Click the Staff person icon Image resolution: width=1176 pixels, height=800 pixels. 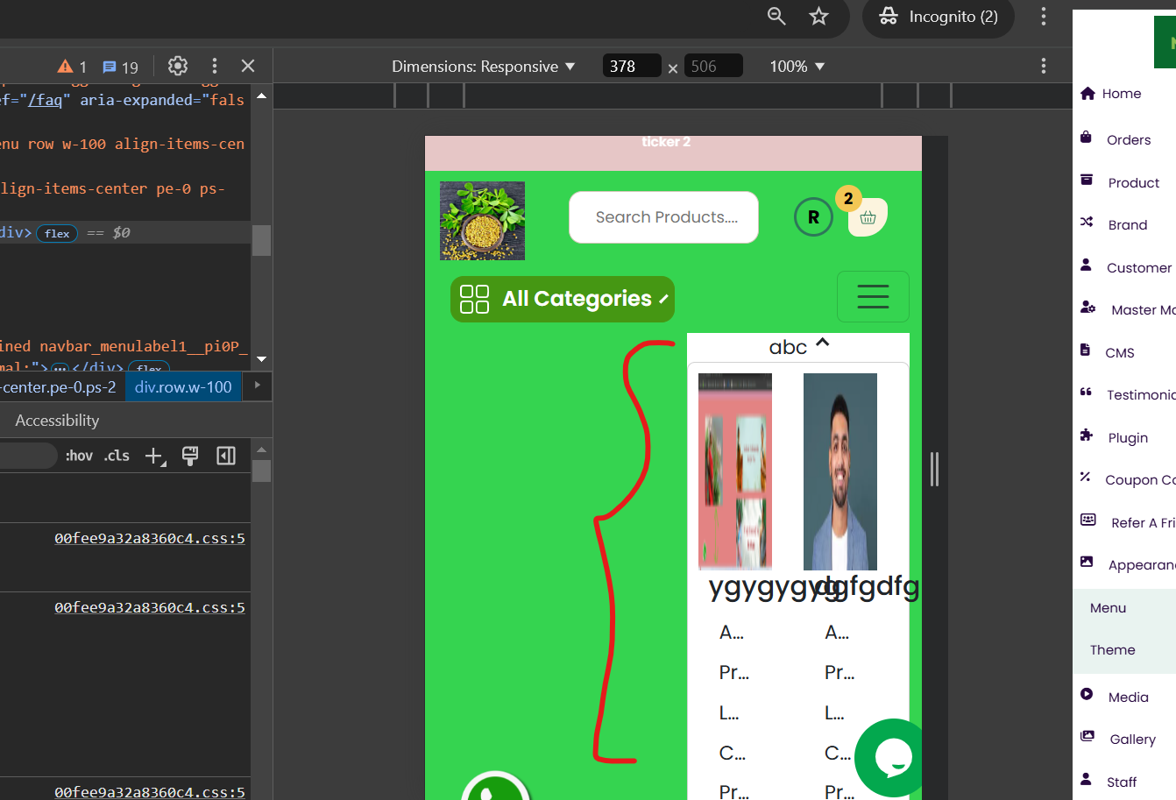point(1087,779)
